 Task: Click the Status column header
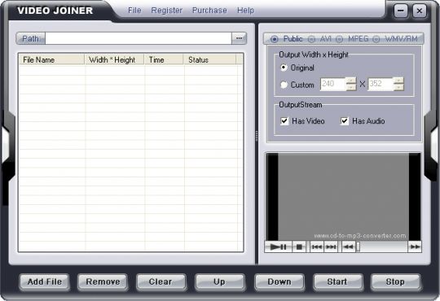(x=209, y=59)
